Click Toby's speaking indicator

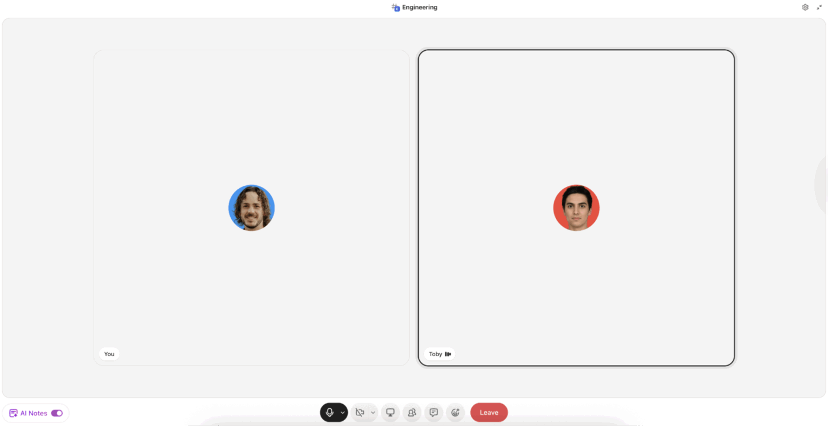[x=449, y=353]
